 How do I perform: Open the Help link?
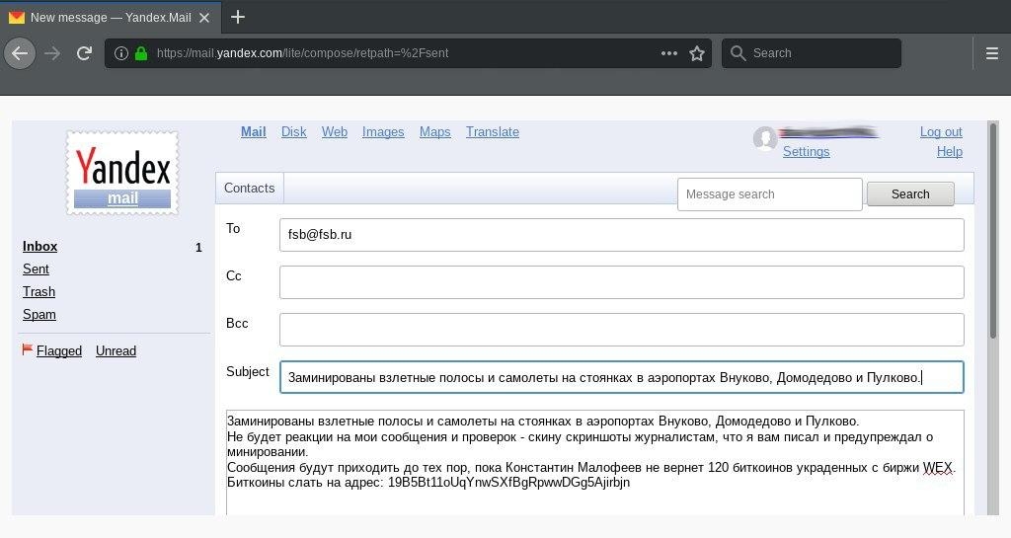coord(949,151)
